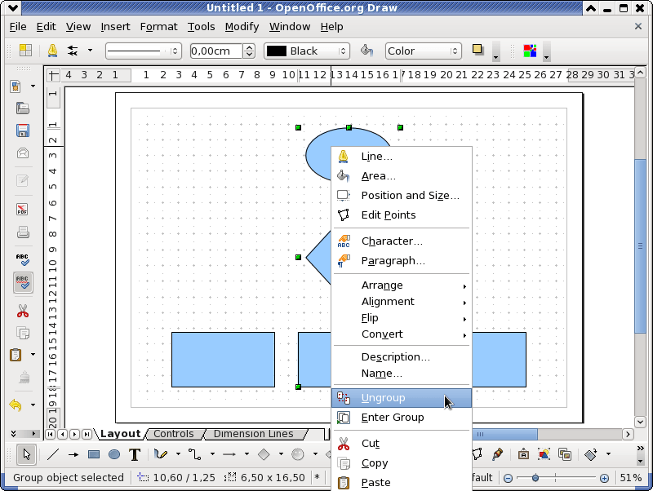Select the Curve drawing tool
The width and height of the screenshot is (653, 491).
[160, 454]
